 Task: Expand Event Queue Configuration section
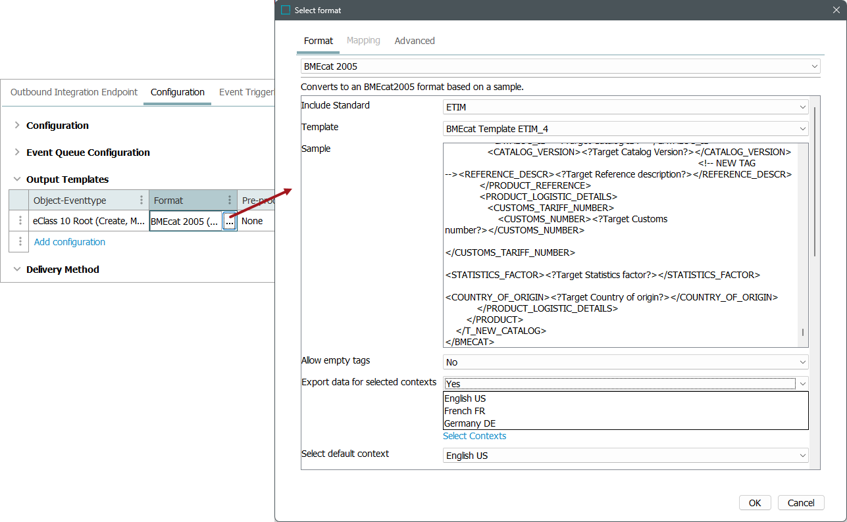pos(17,153)
